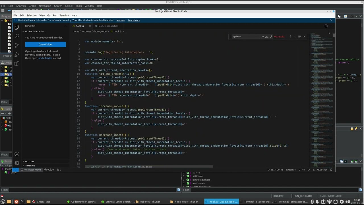The image size is (364, 205).
Task: Expand the OUTLINE section
Action: pos(30,161)
